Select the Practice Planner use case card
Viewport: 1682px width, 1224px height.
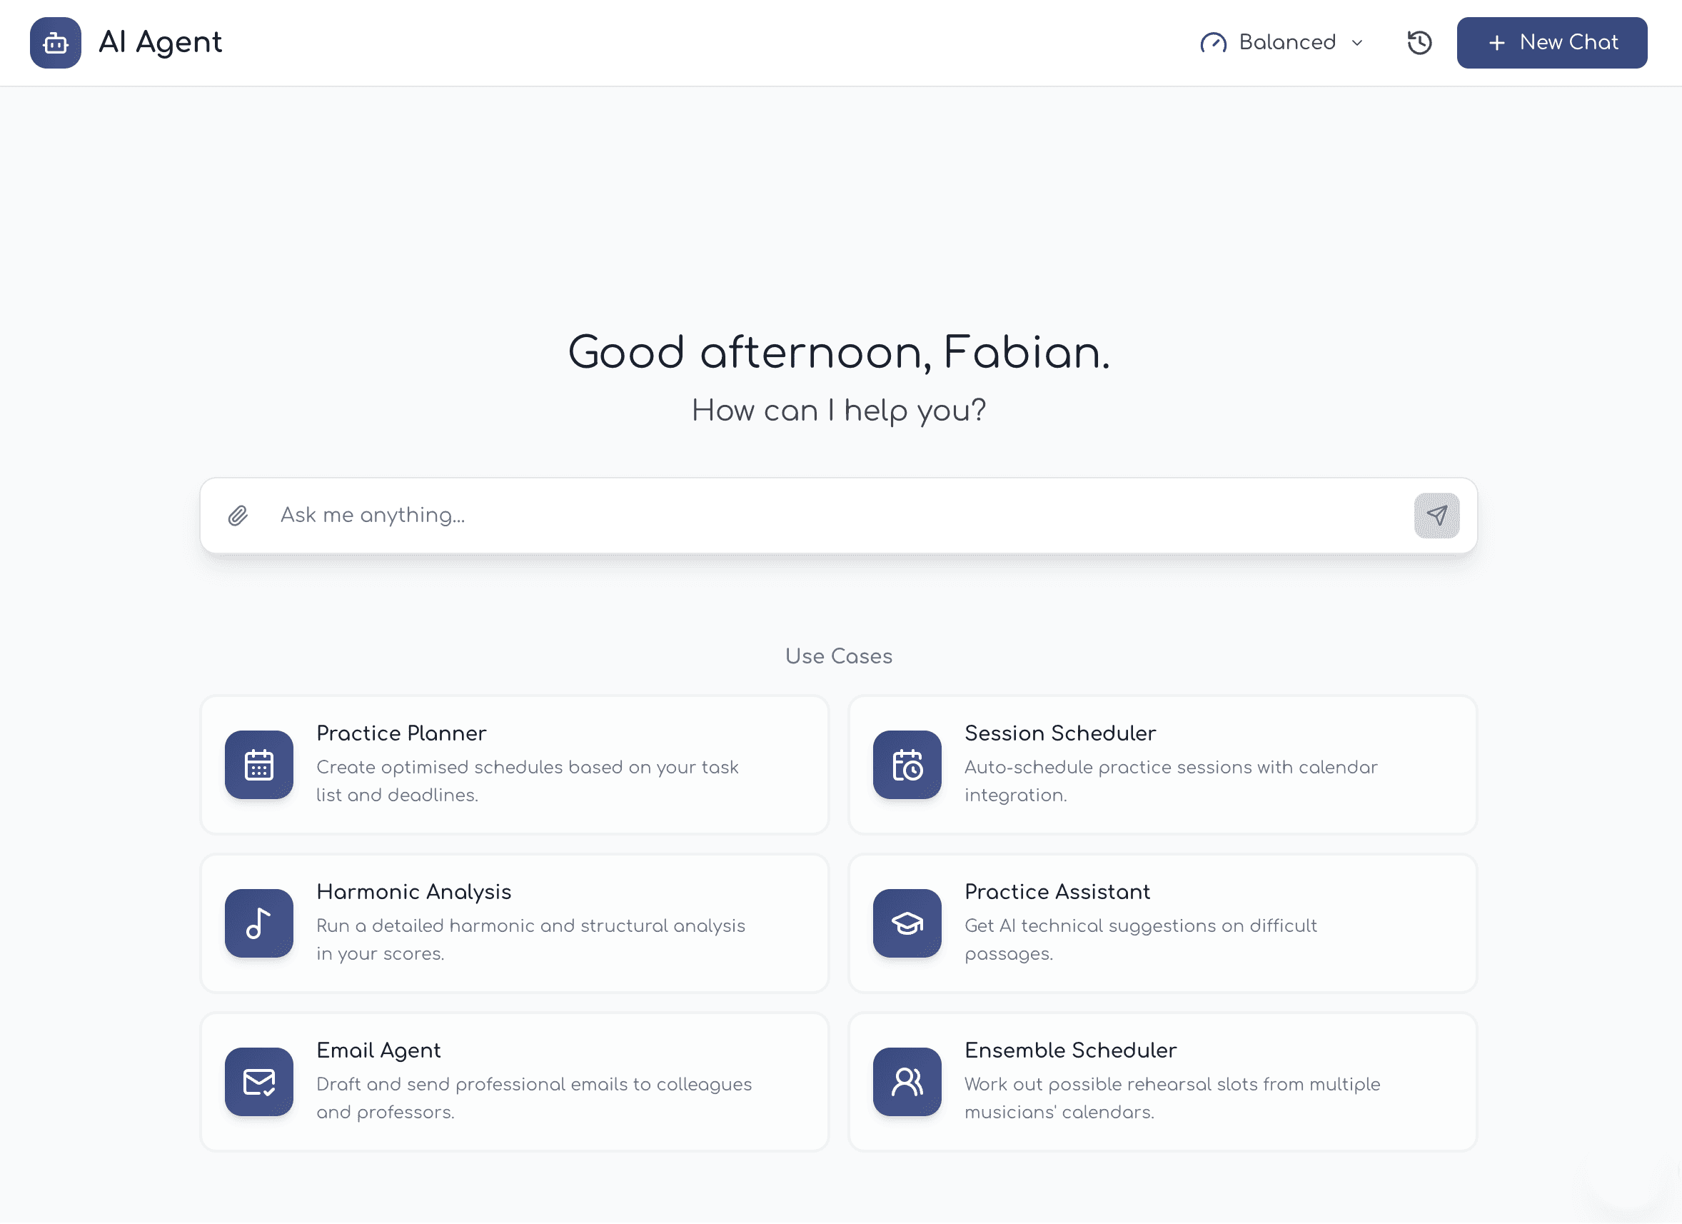point(514,765)
